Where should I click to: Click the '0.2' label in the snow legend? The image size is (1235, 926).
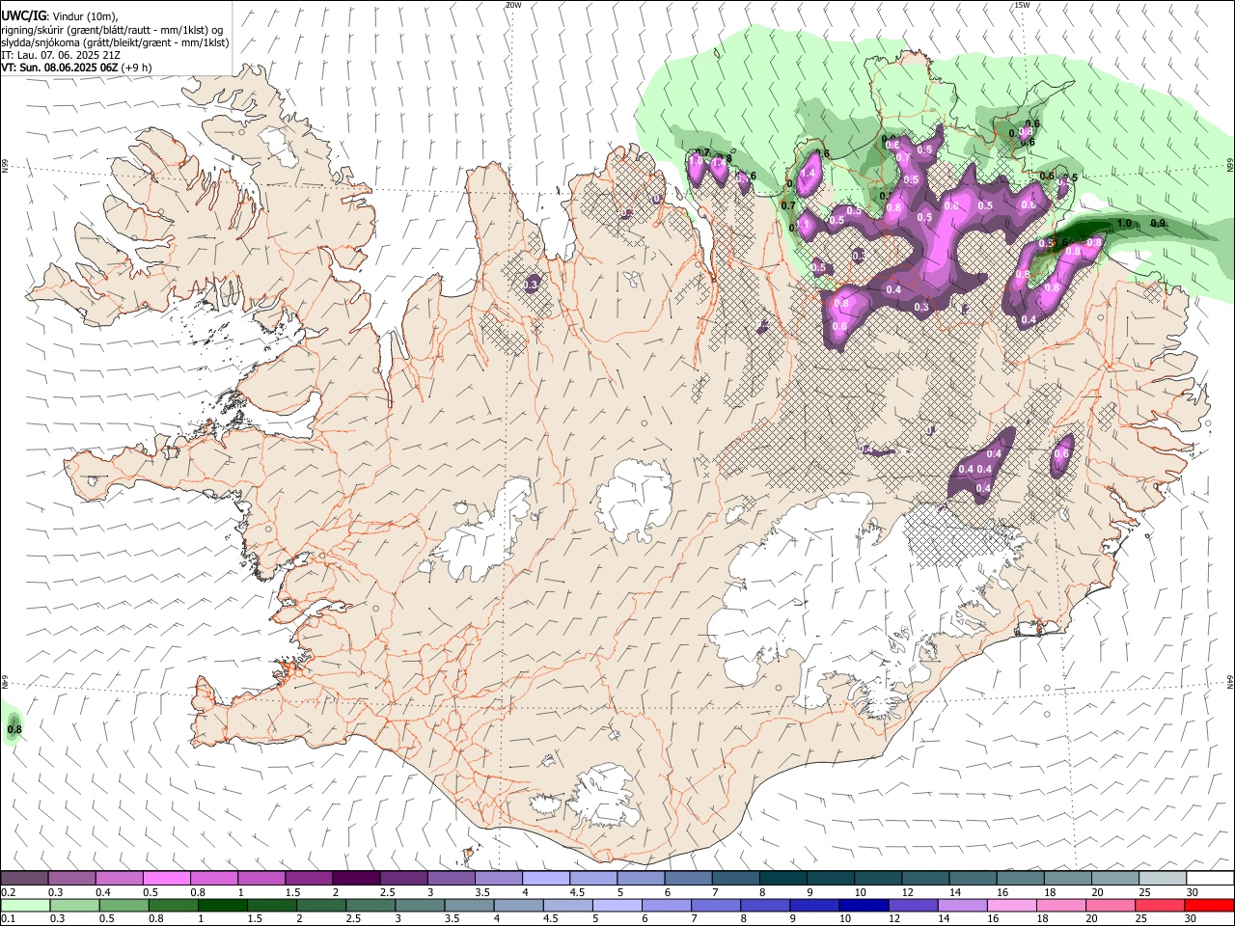tap(9, 891)
